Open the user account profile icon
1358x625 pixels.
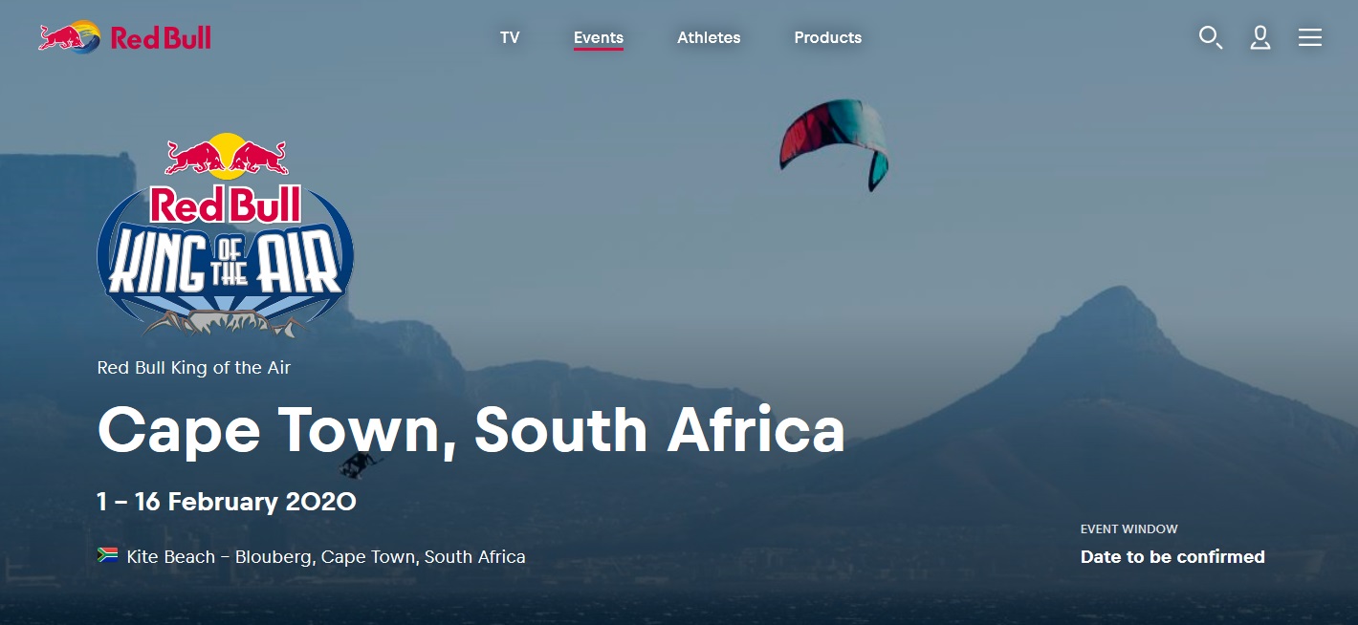(x=1260, y=38)
